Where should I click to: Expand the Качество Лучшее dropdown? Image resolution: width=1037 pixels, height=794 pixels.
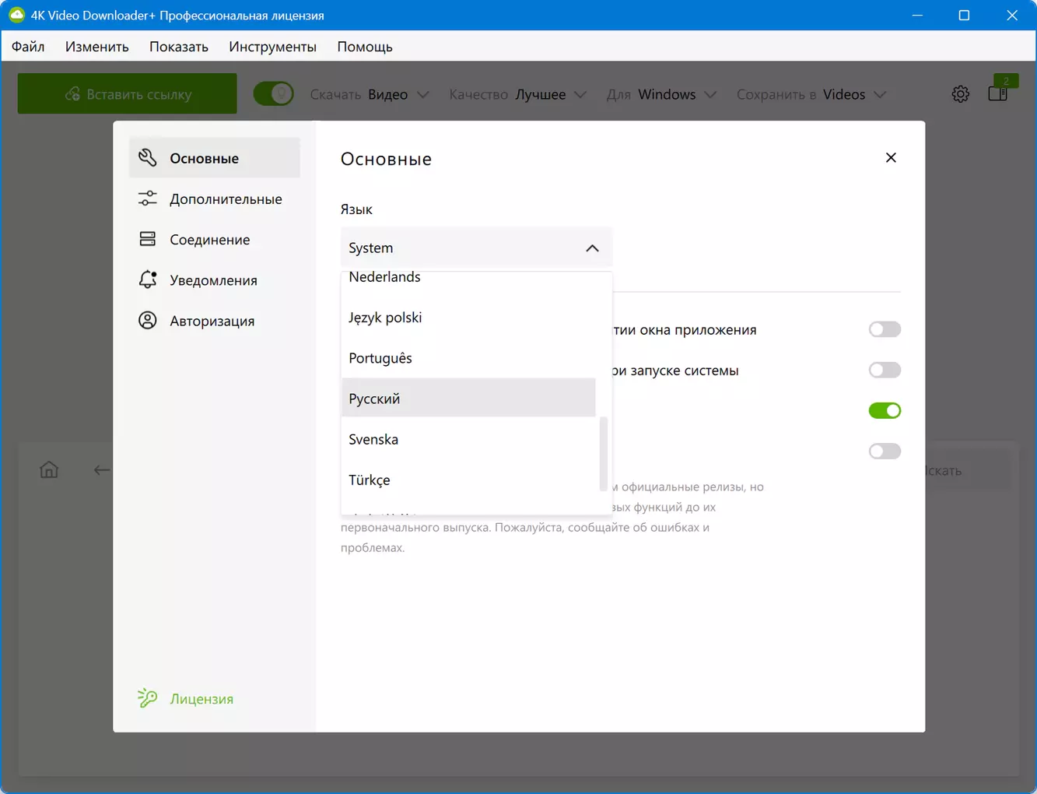click(517, 94)
